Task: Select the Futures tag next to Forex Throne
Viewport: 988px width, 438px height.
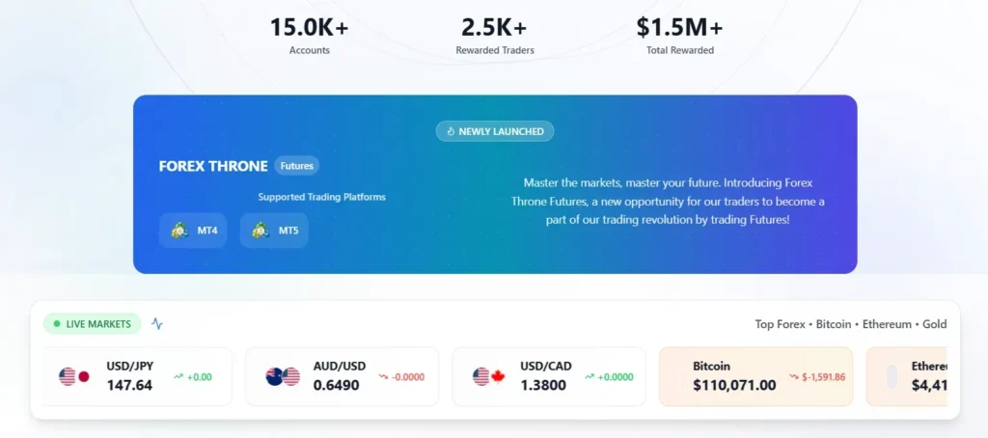Action: pyautogui.click(x=296, y=166)
